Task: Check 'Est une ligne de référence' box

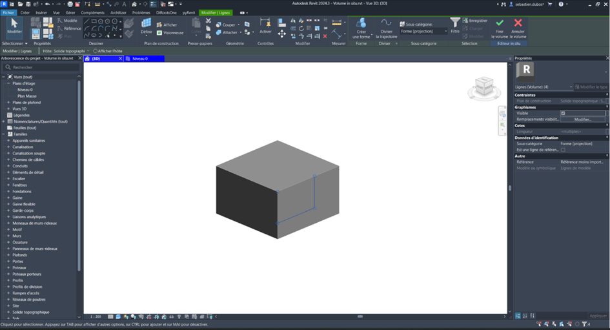Action: (563, 150)
